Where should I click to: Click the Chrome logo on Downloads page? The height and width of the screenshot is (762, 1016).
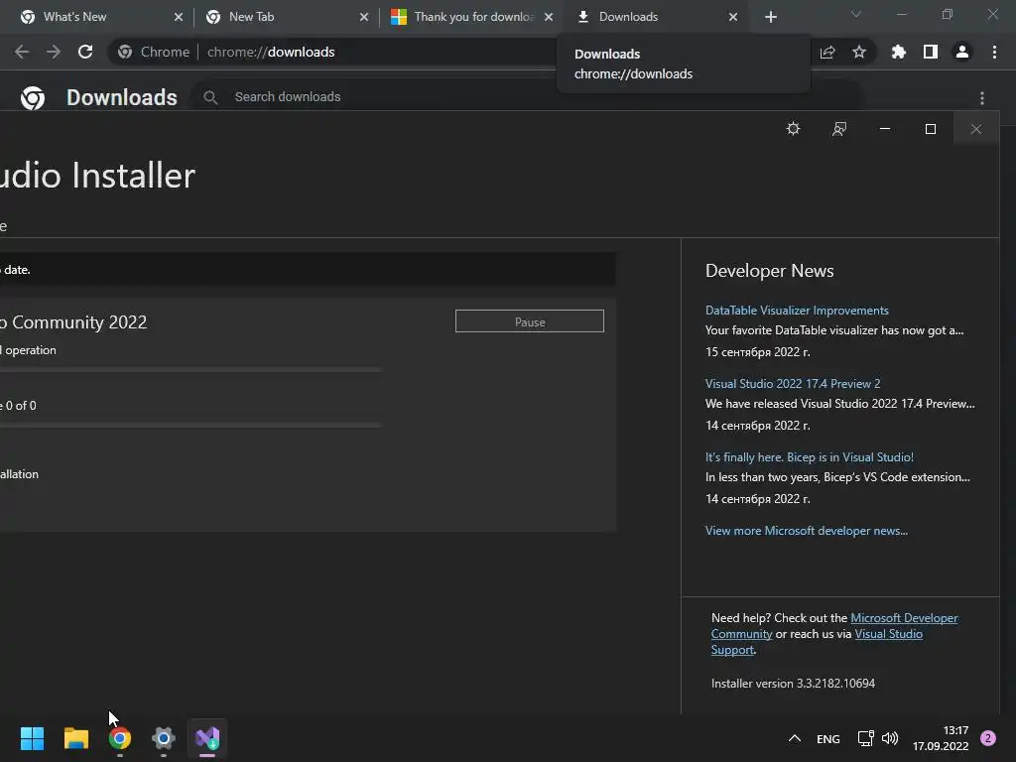33,98
